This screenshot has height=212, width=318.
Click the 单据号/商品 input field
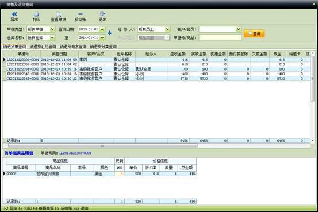coord(220,38)
